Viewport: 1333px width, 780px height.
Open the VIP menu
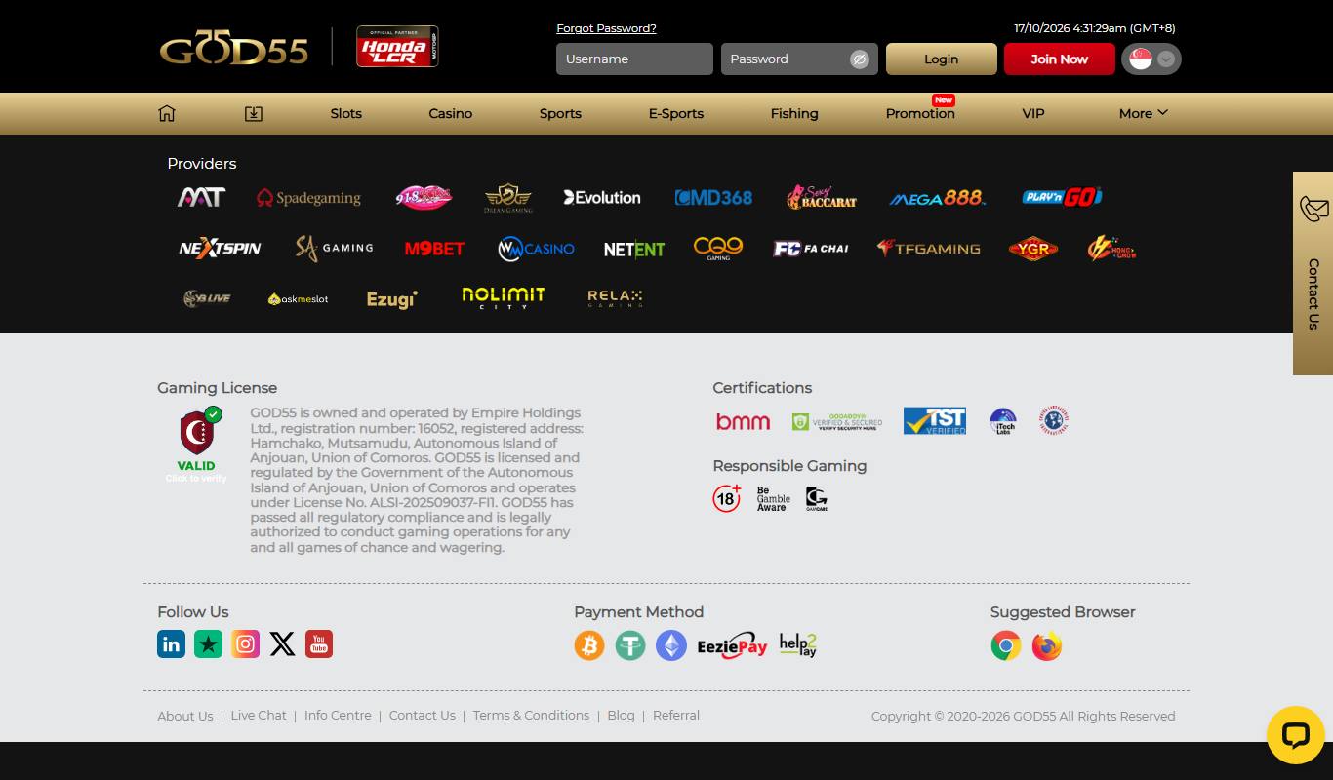pyautogui.click(x=1033, y=113)
